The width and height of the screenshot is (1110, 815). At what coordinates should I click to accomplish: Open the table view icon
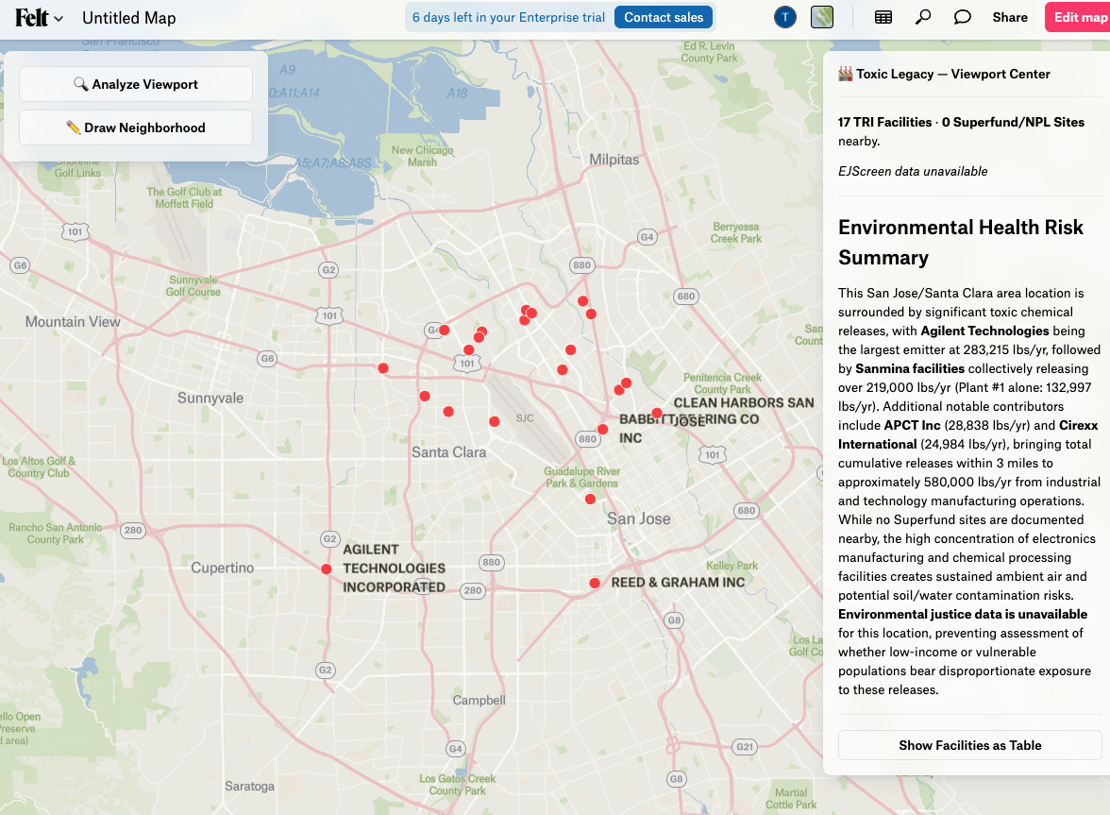tap(883, 17)
